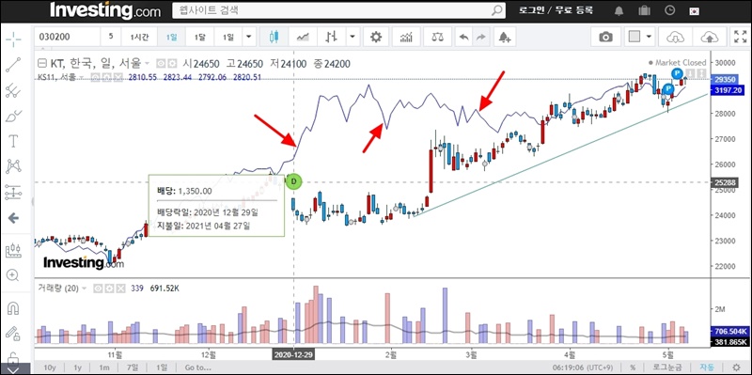This screenshot has width=752, height=375.
Task: Undo the last chart action
Action: coord(463,37)
